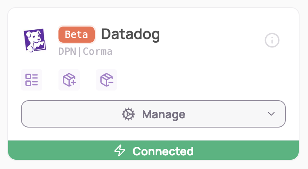Click the orange Beta badge

tap(77, 35)
